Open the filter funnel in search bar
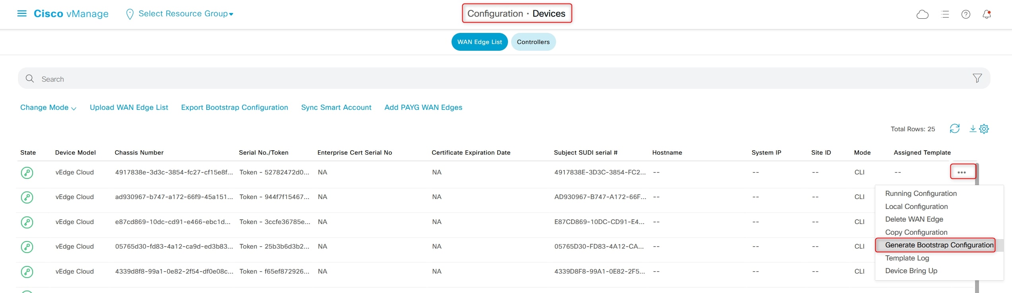Screen dimensions: 1012x293 pyautogui.click(x=977, y=78)
